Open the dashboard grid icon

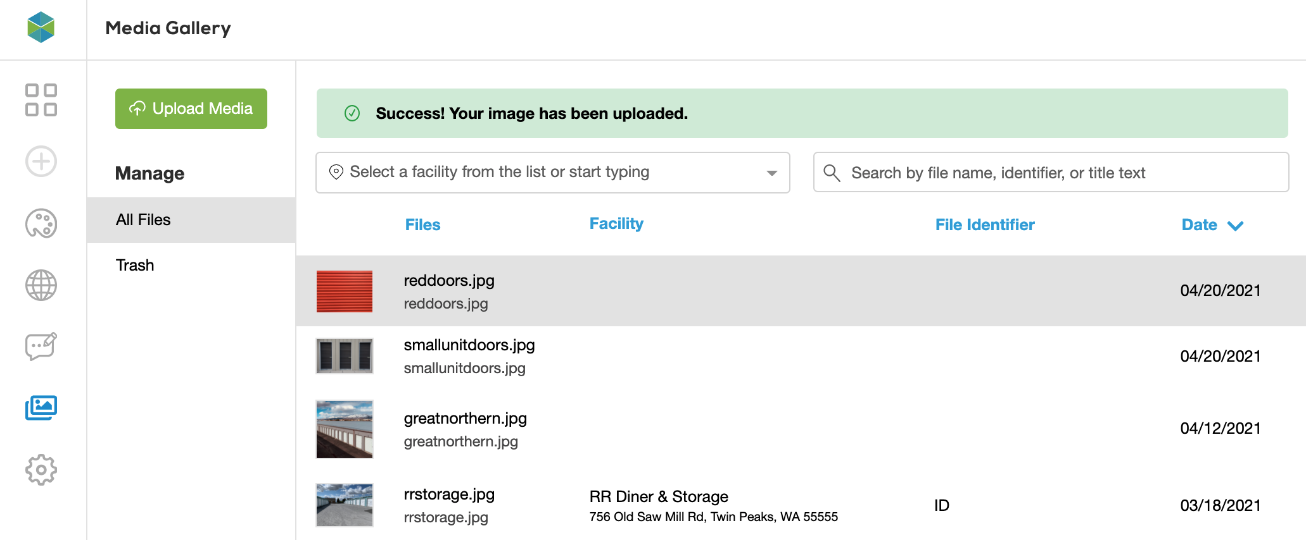click(x=41, y=100)
